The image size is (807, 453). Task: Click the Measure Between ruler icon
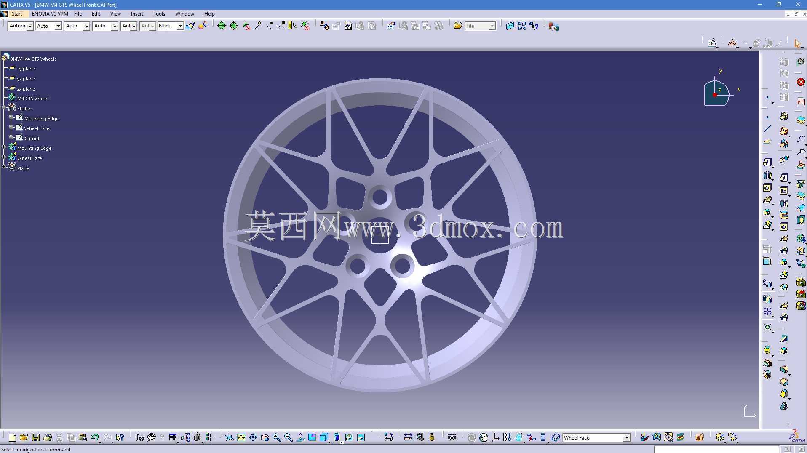[x=408, y=437]
